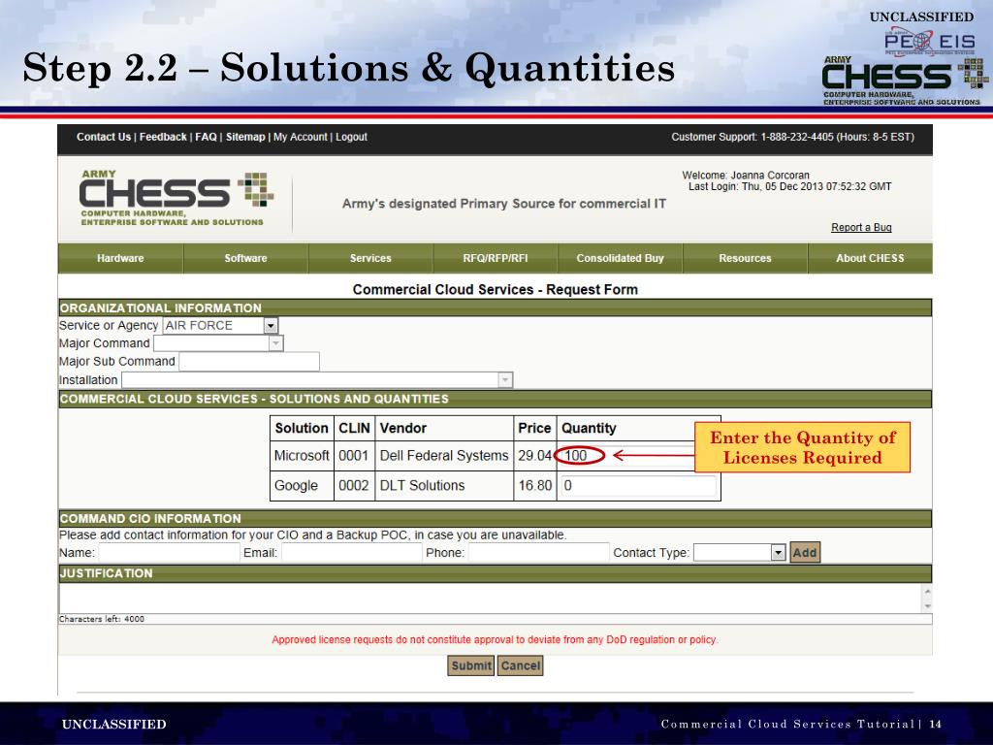Open the Consolidated Buy menu
Screen dimensions: 993x745
click(x=620, y=258)
